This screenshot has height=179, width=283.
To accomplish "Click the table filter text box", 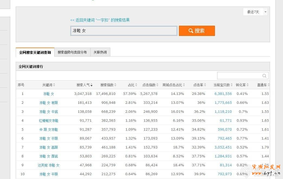I will (240, 76).
